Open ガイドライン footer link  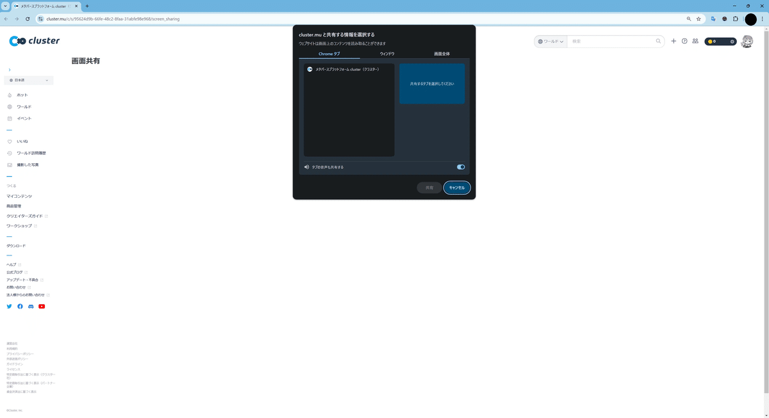[15, 364]
